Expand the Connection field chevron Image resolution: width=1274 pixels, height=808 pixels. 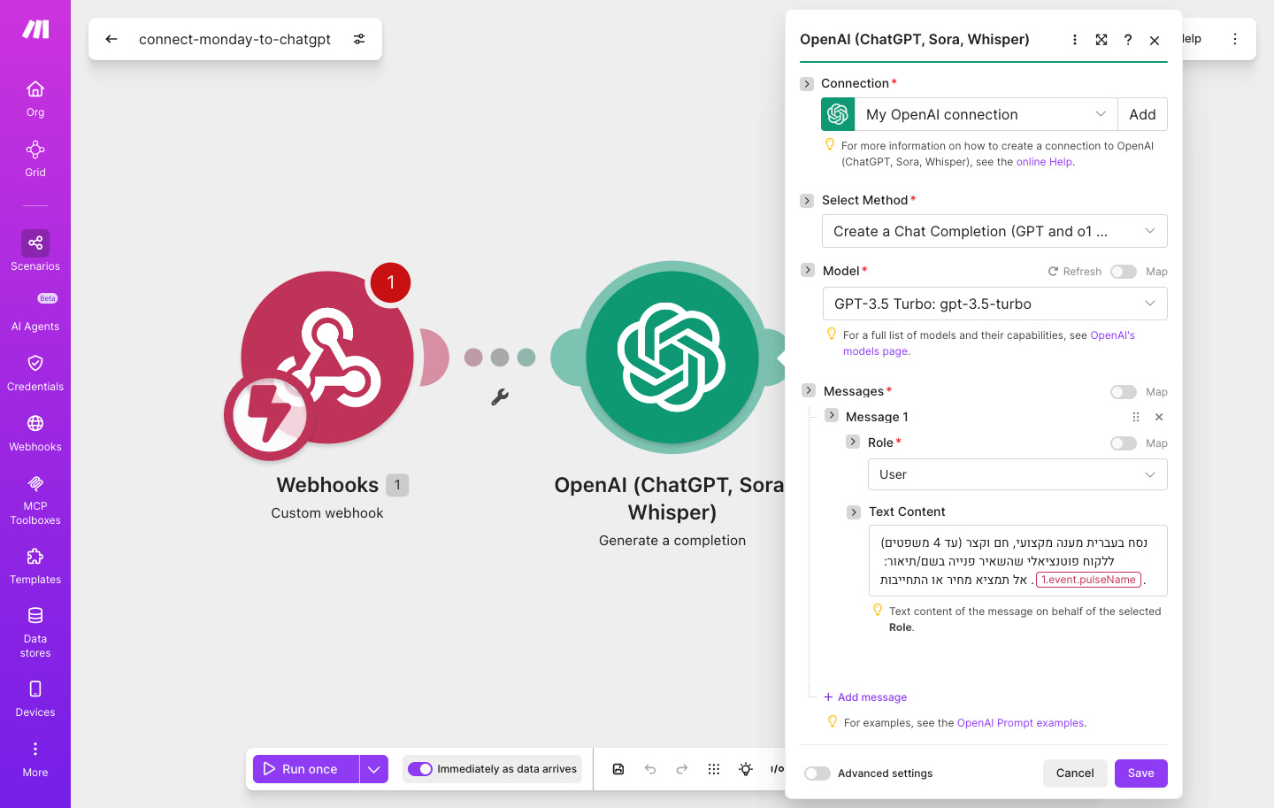807,84
